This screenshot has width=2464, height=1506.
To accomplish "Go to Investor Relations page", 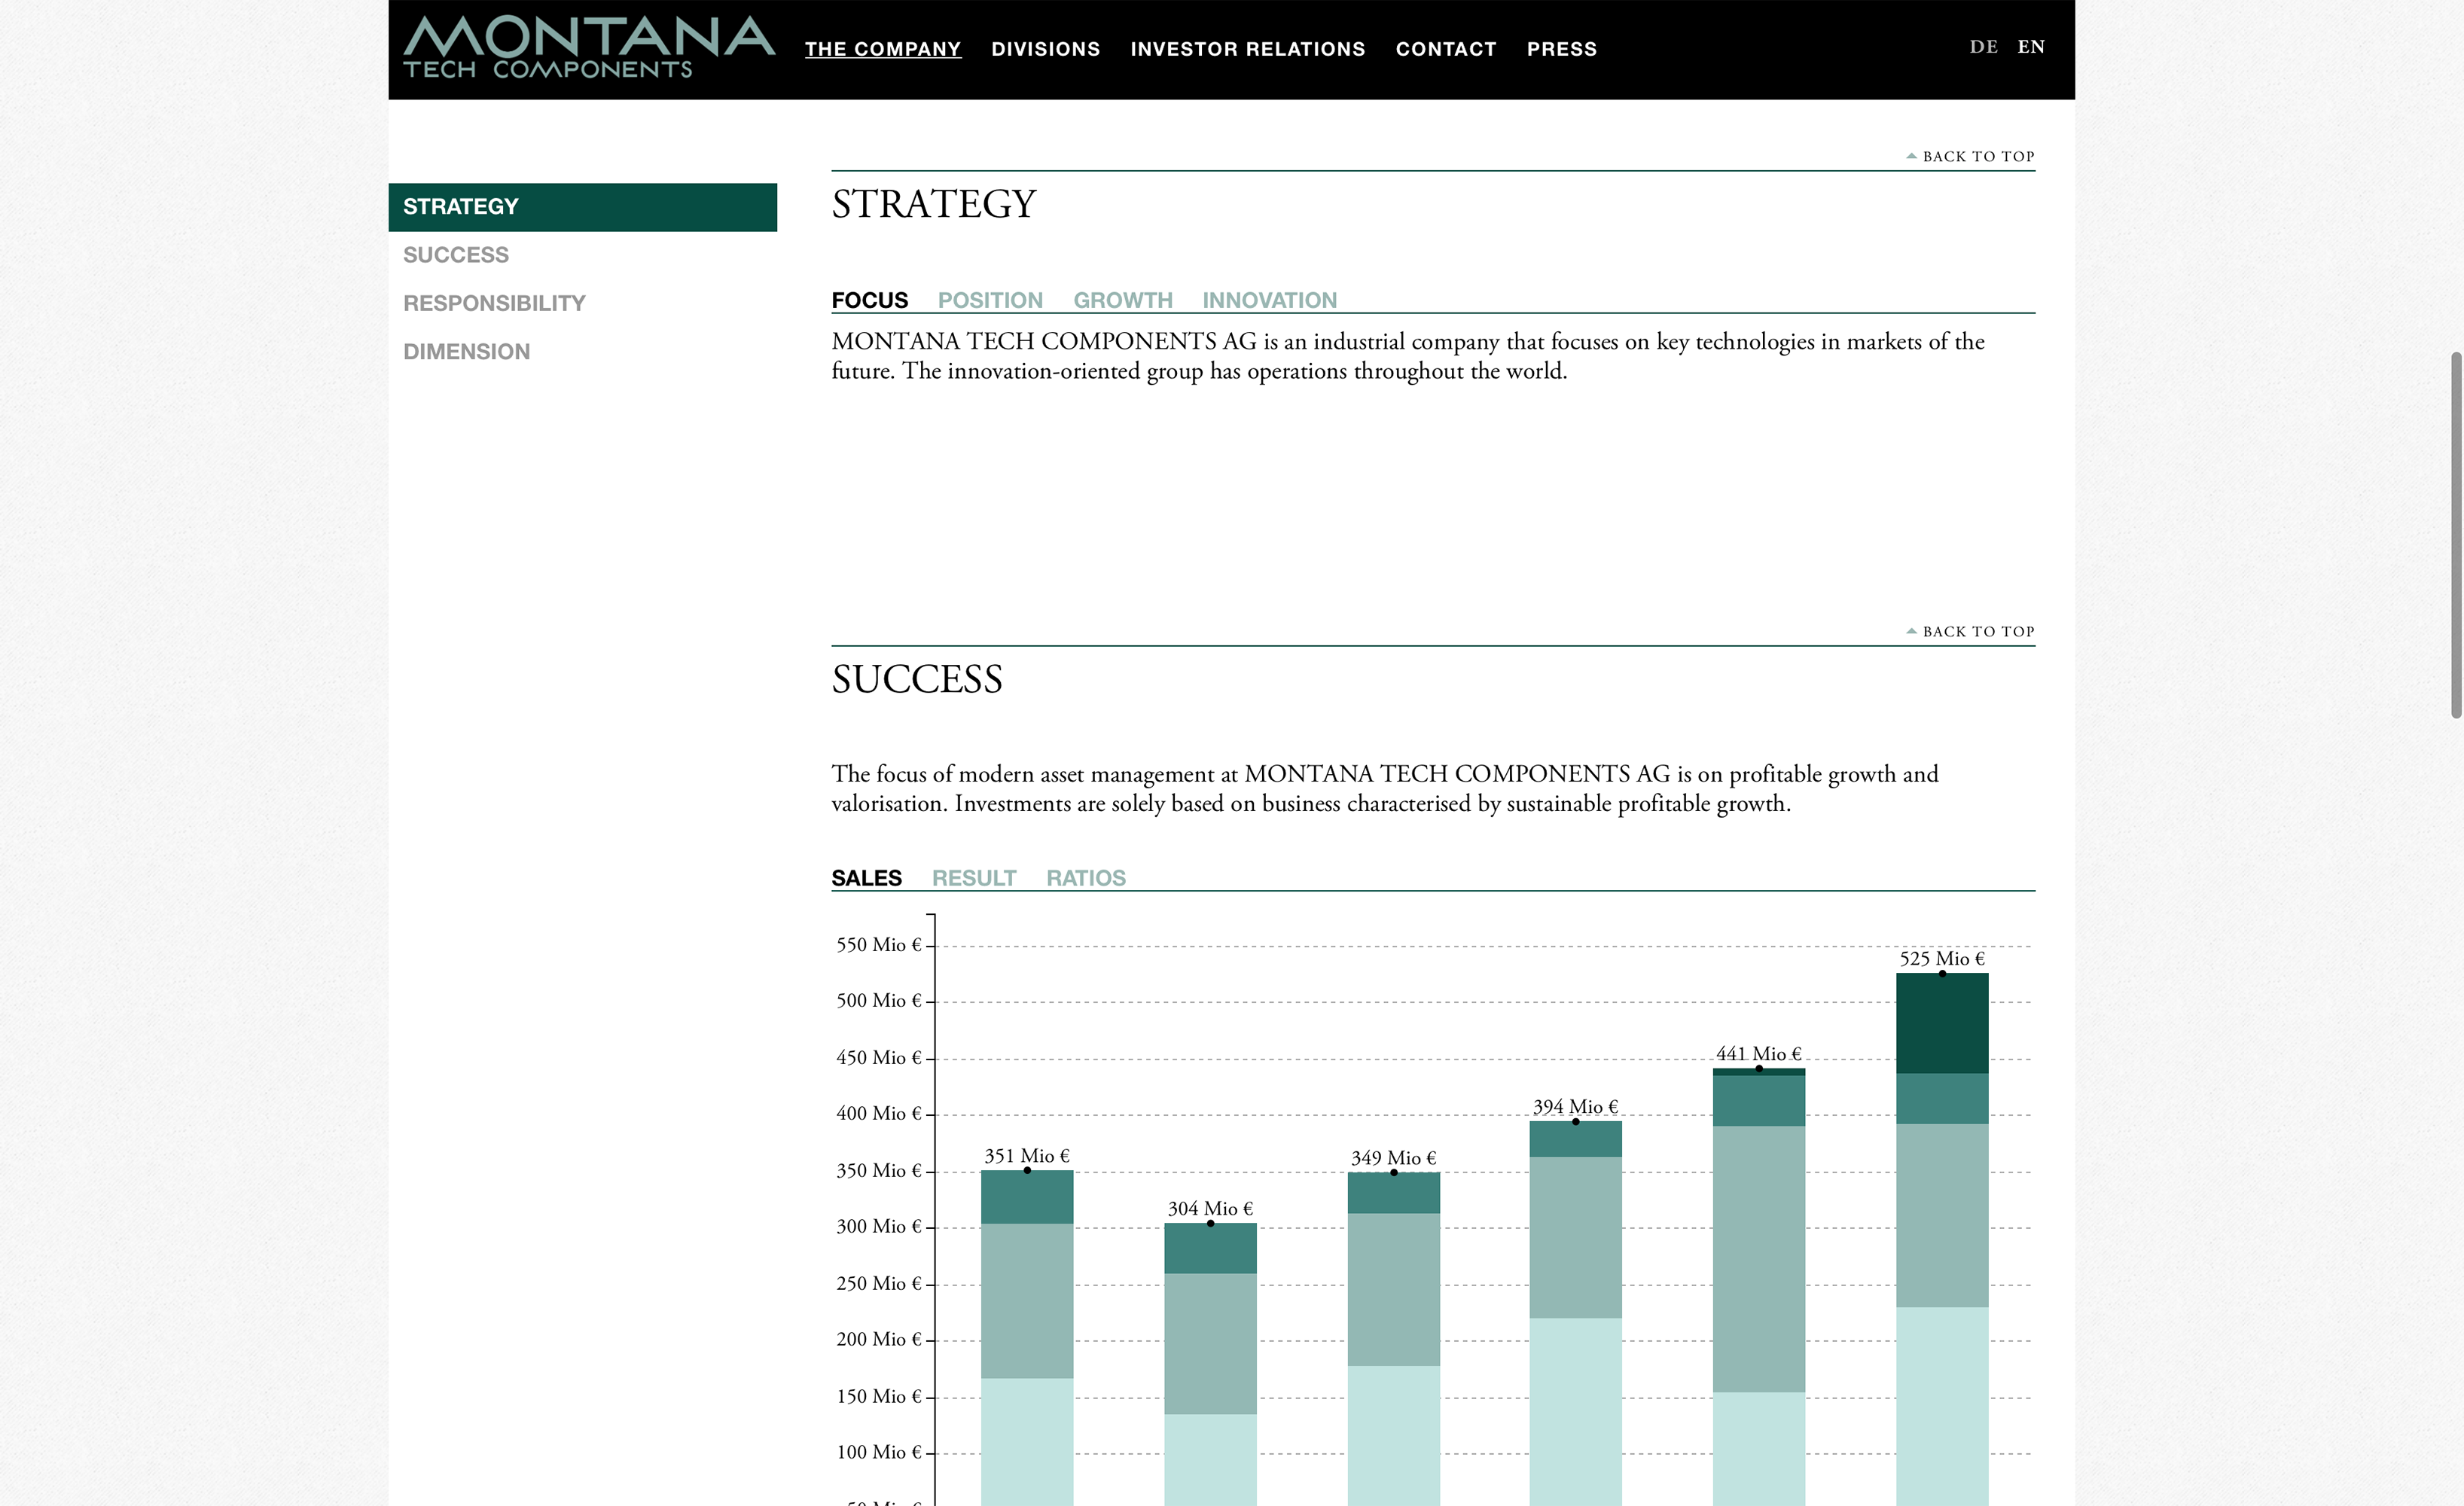I will (x=1247, y=49).
